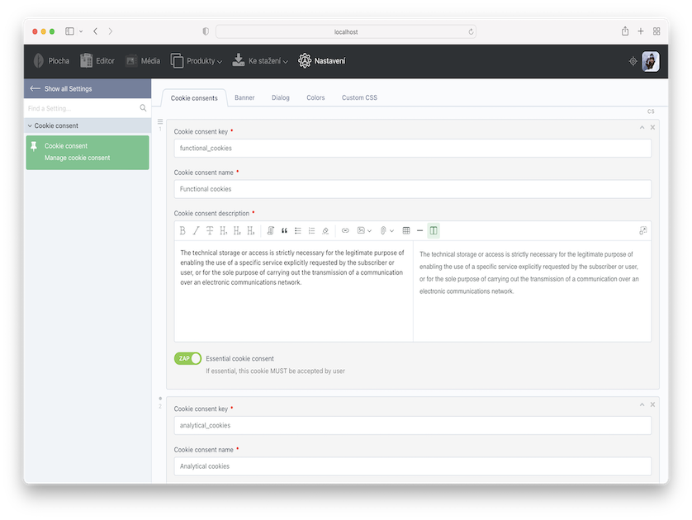Remove the analytical_cookies consent item
This screenshot has height=520, width=692.
652,405
